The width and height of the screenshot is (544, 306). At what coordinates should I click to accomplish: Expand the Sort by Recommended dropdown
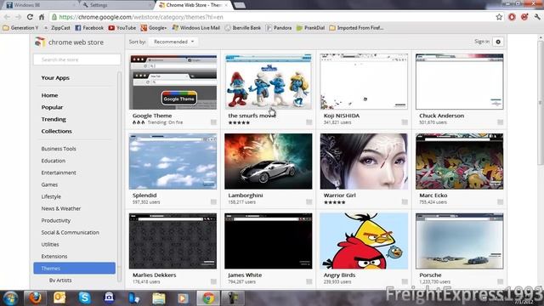point(173,42)
